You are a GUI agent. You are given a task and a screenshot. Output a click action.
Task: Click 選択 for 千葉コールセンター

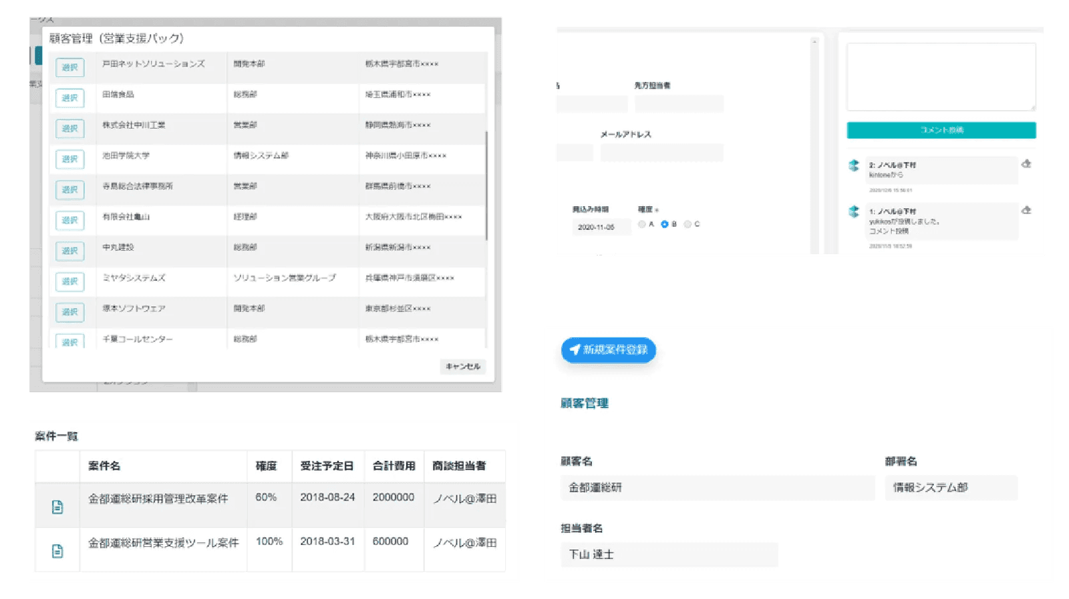pyautogui.click(x=69, y=341)
